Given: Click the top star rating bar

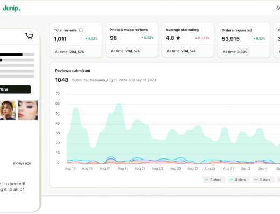Looking at the screenshot, I should click(17, 54).
